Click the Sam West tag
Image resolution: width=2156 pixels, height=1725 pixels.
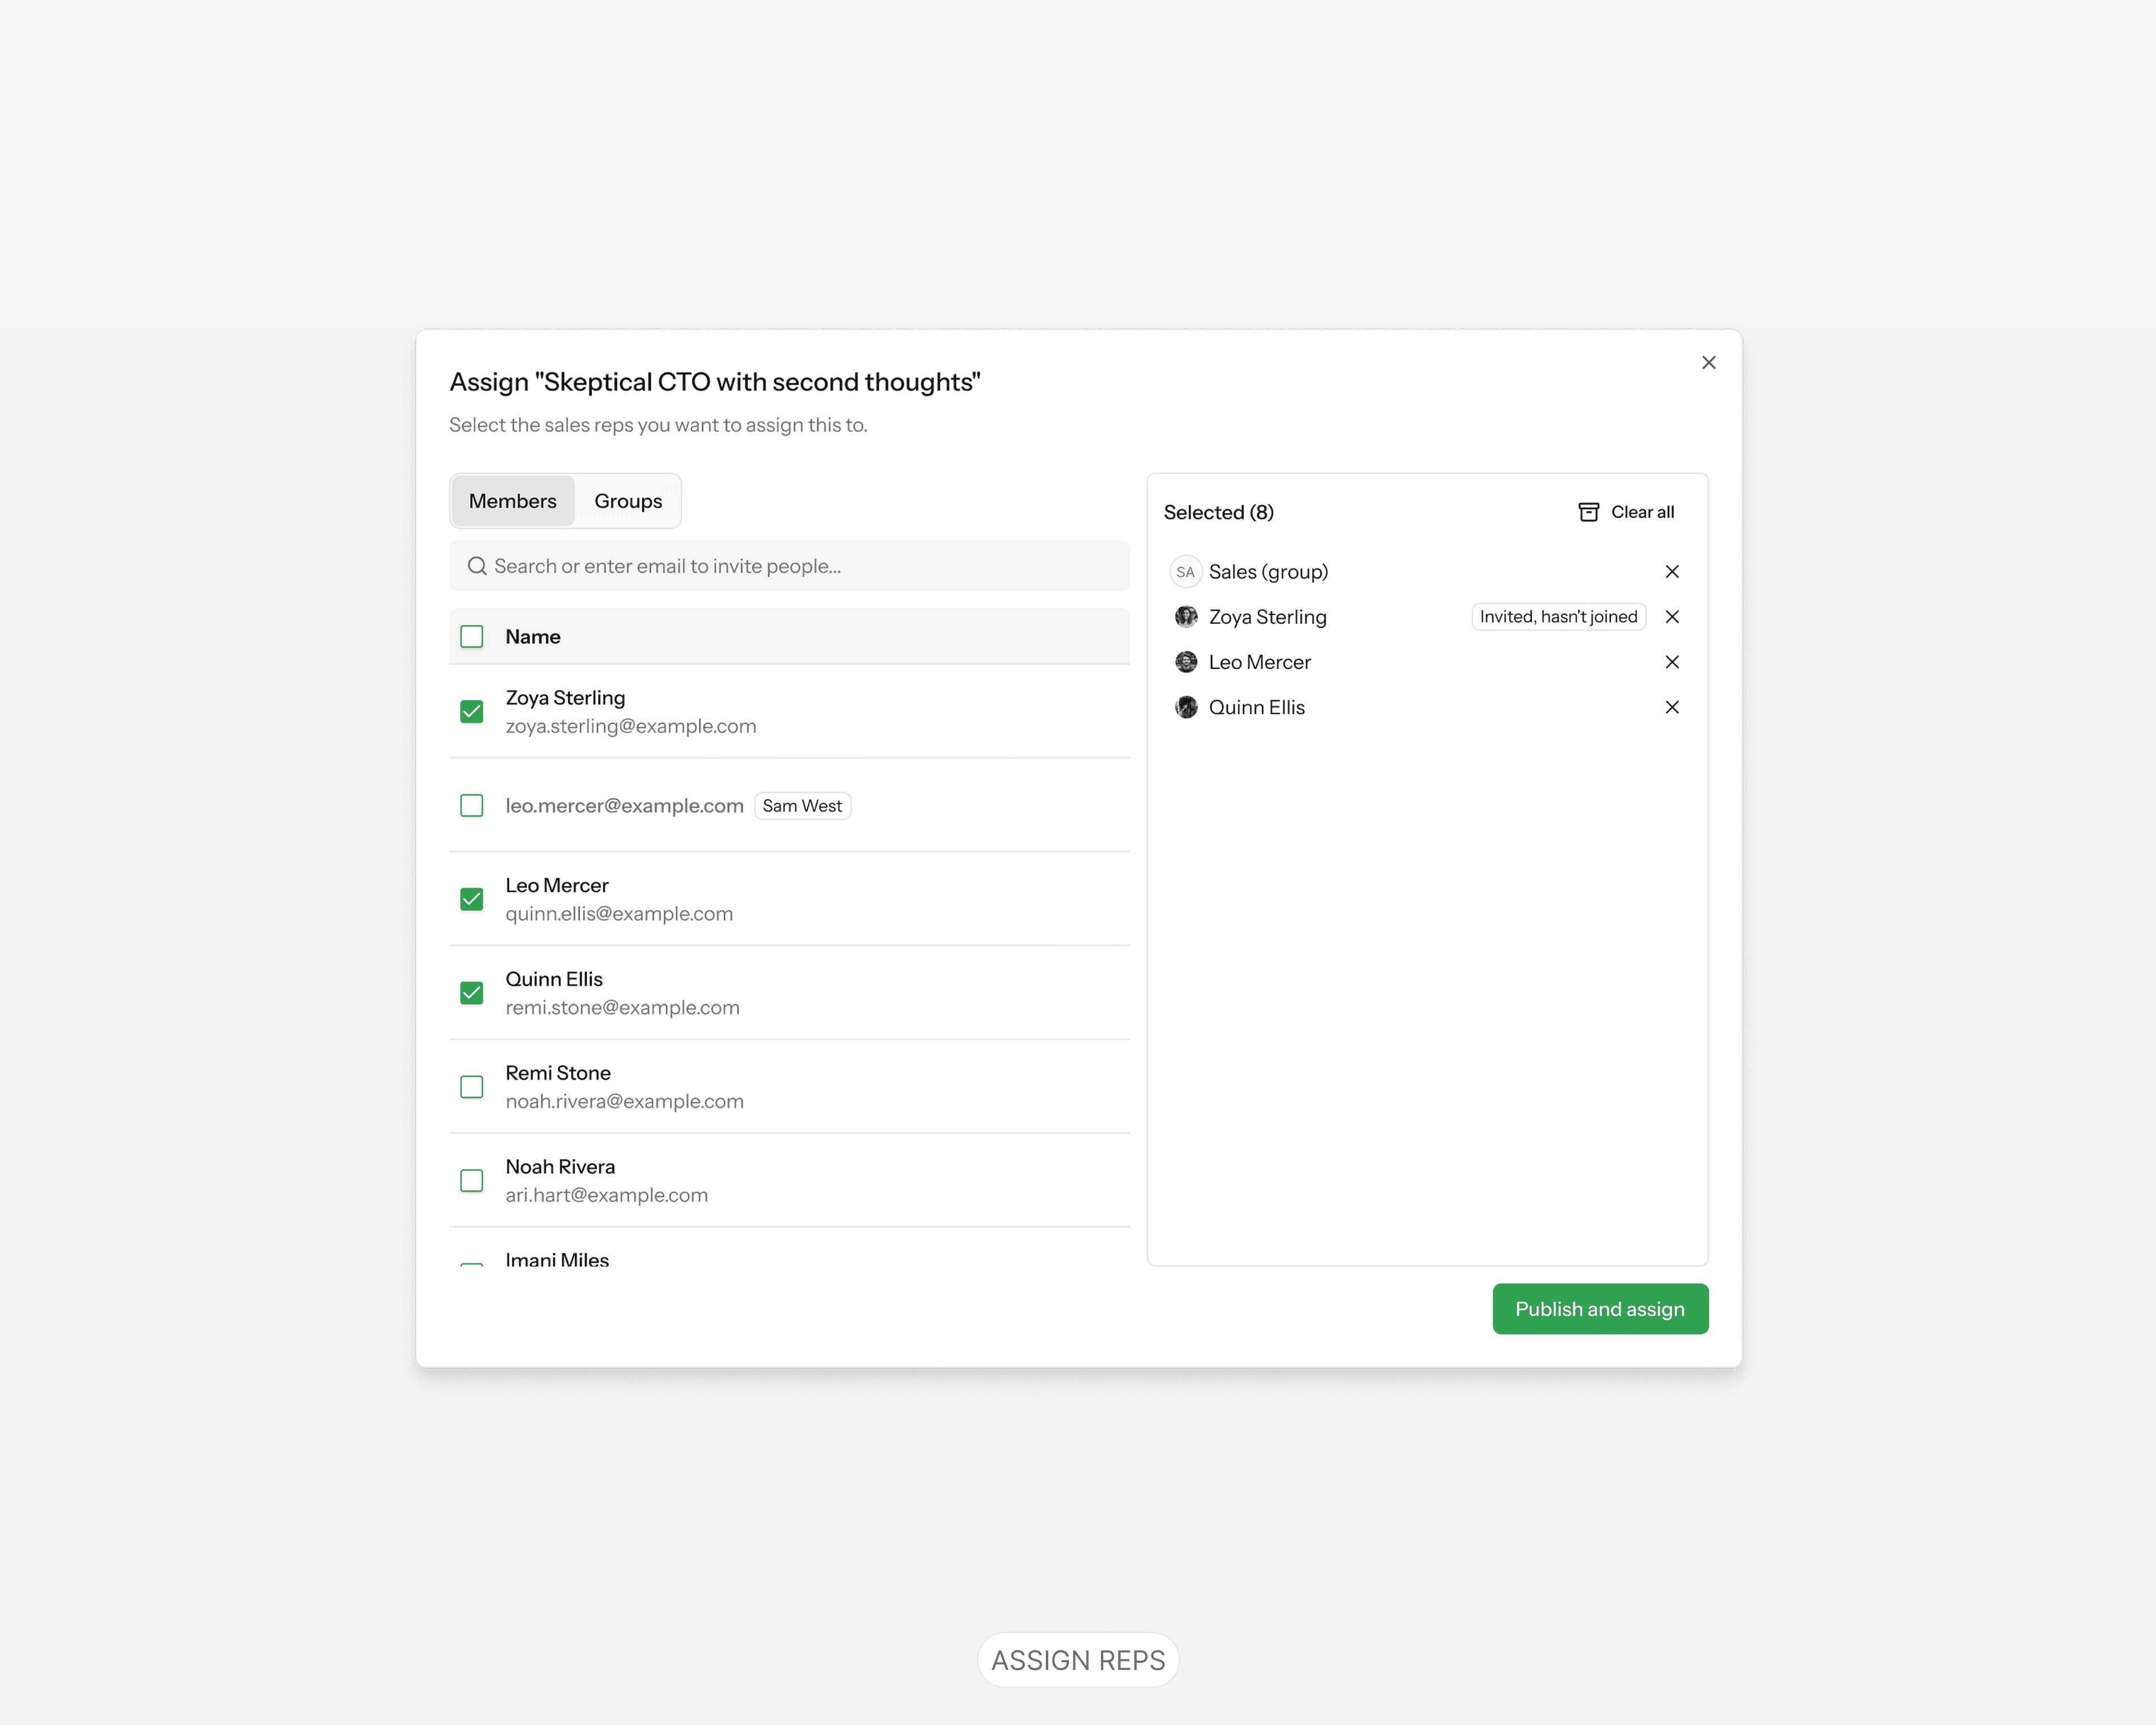[802, 806]
